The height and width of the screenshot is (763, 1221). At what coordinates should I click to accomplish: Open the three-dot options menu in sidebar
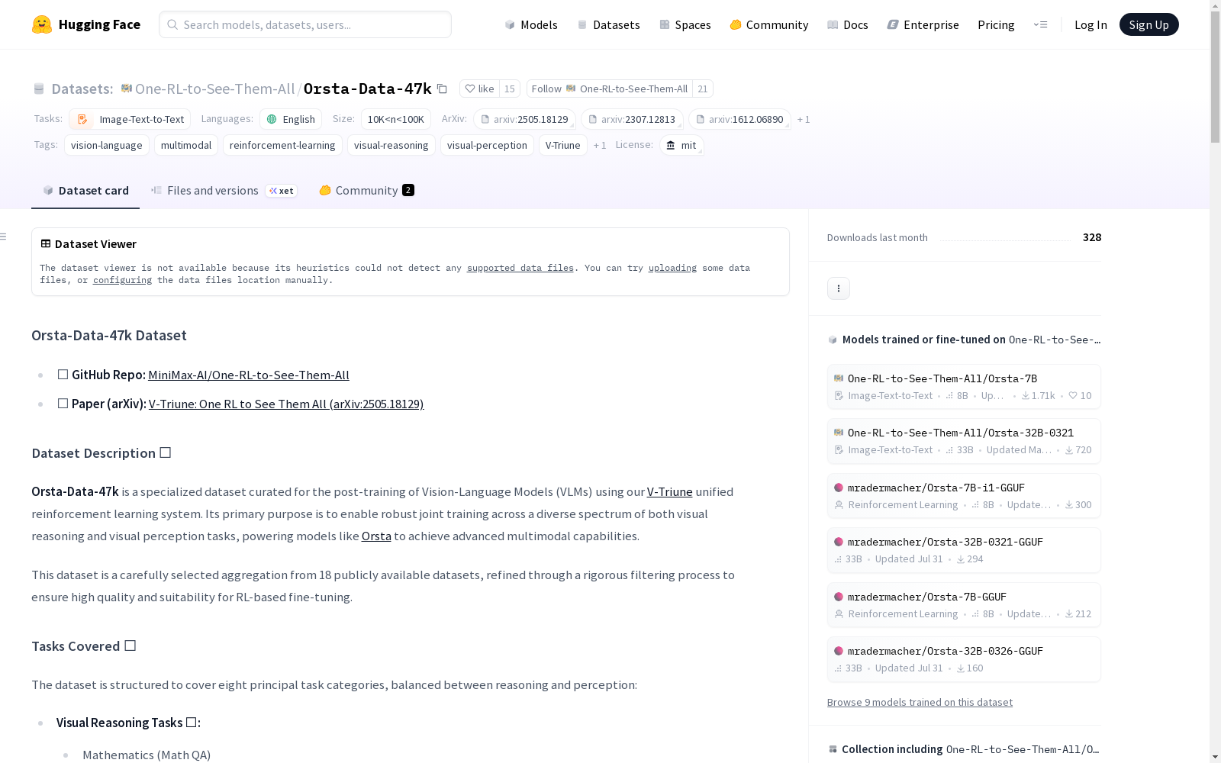pyautogui.click(x=839, y=288)
